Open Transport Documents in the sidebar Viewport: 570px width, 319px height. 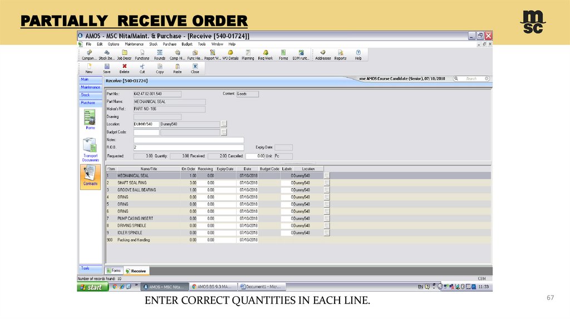point(90,149)
